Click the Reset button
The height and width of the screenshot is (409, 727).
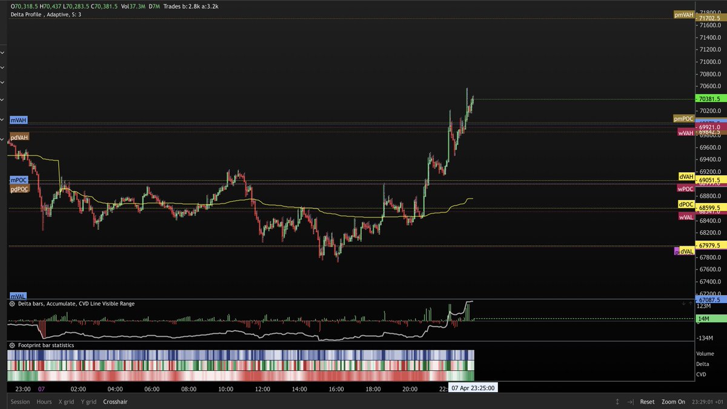point(647,402)
